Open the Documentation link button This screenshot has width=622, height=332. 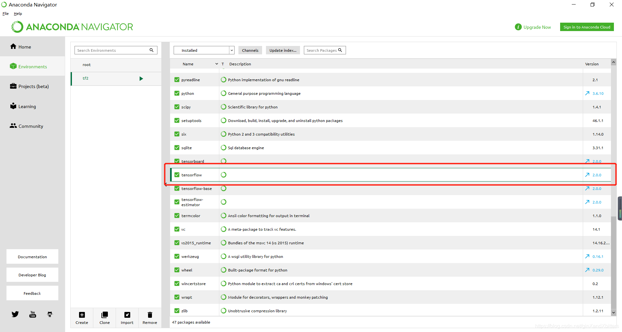[32, 257]
